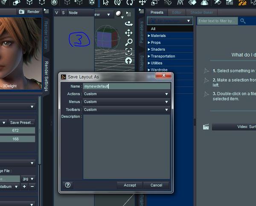
Task: Cancel the Save Layout As dialog
Action: point(156,185)
